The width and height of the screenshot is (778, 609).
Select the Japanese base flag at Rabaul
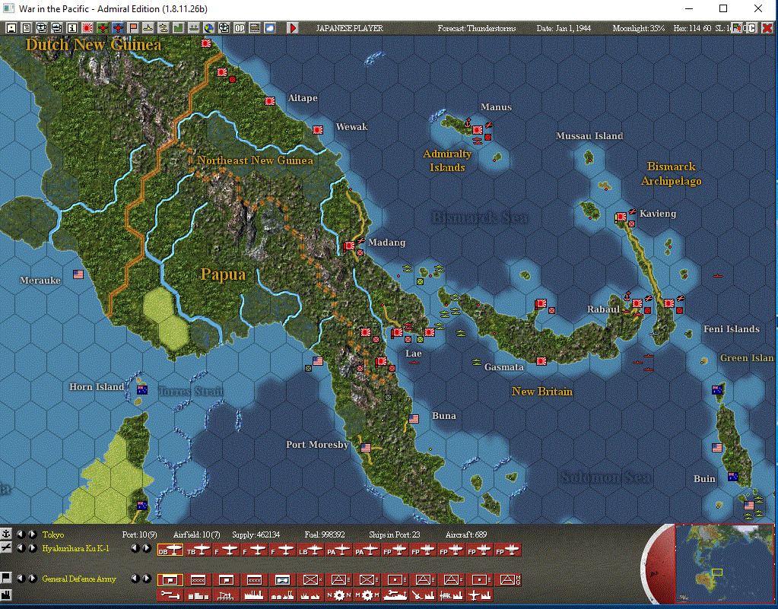(637, 303)
